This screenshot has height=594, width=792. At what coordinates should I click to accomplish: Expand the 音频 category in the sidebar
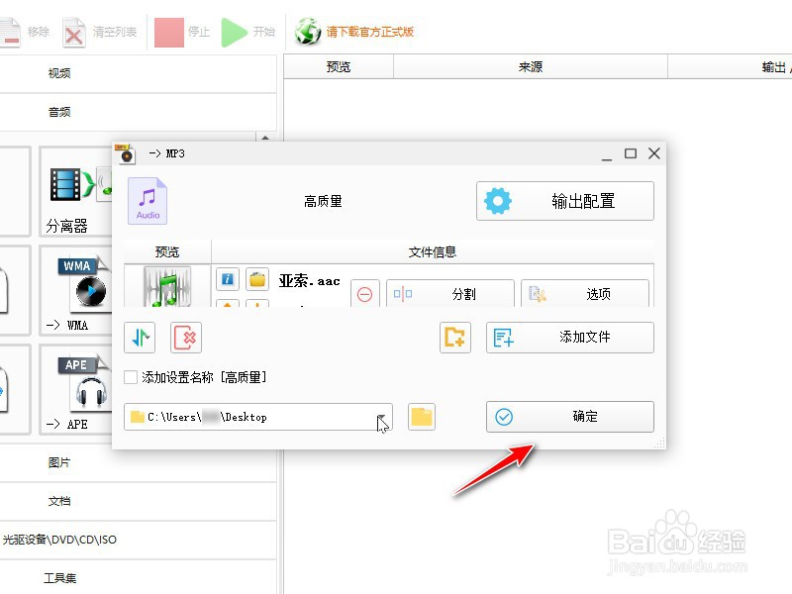[60, 111]
